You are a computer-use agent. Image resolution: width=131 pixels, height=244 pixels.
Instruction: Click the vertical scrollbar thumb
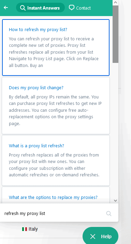click(115, 34)
